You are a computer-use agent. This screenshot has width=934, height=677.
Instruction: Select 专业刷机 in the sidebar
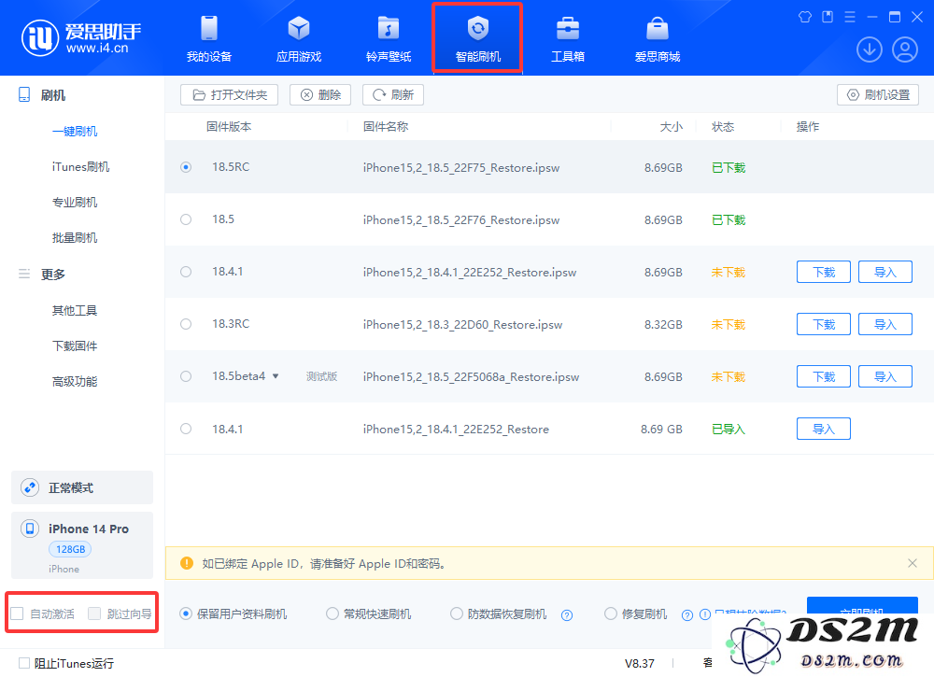click(x=75, y=203)
